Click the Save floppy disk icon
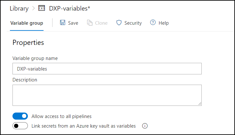This screenshot has width=235, height=135. point(63,23)
